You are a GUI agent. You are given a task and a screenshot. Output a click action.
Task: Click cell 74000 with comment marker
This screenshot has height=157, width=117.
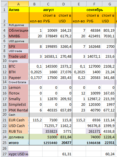click(x=93, y=137)
